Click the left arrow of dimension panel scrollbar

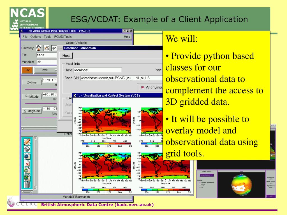[x=22, y=129]
